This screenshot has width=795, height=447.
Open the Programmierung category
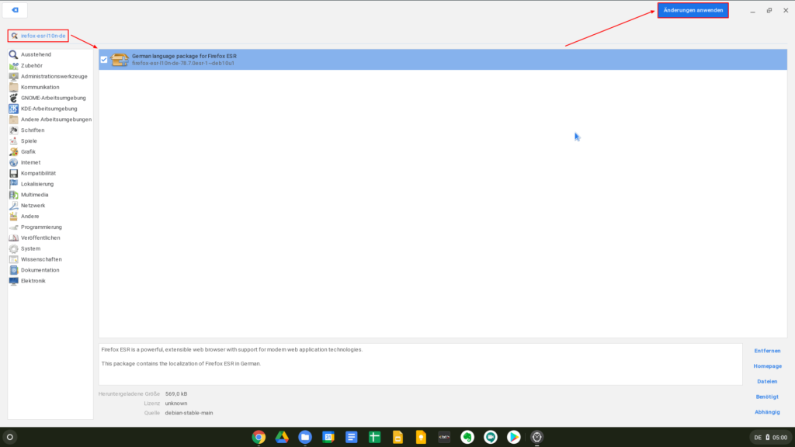(x=41, y=227)
